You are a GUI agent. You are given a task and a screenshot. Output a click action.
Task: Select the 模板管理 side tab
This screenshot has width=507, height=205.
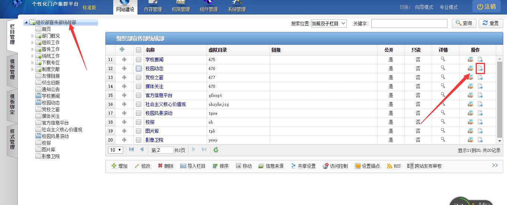click(12, 69)
